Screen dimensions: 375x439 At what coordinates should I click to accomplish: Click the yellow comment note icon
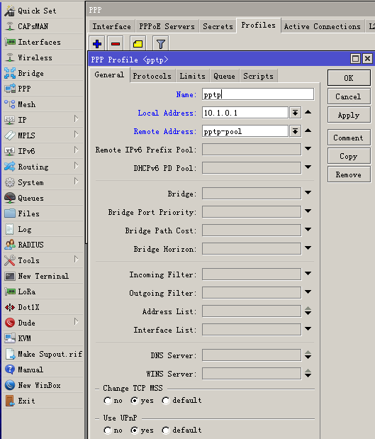(138, 44)
